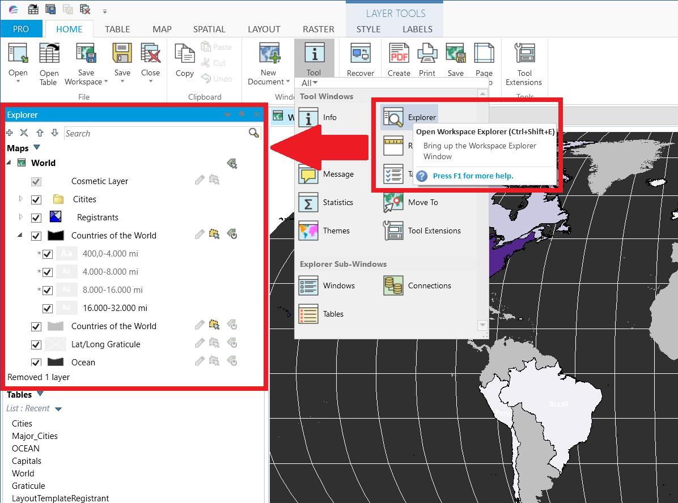
Task: Uncheck the 400,0-4.000 mi label checkbox
Action: click(48, 254)
